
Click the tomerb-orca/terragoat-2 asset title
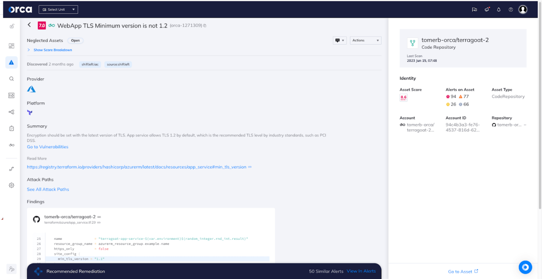click(x=455, y=40)
